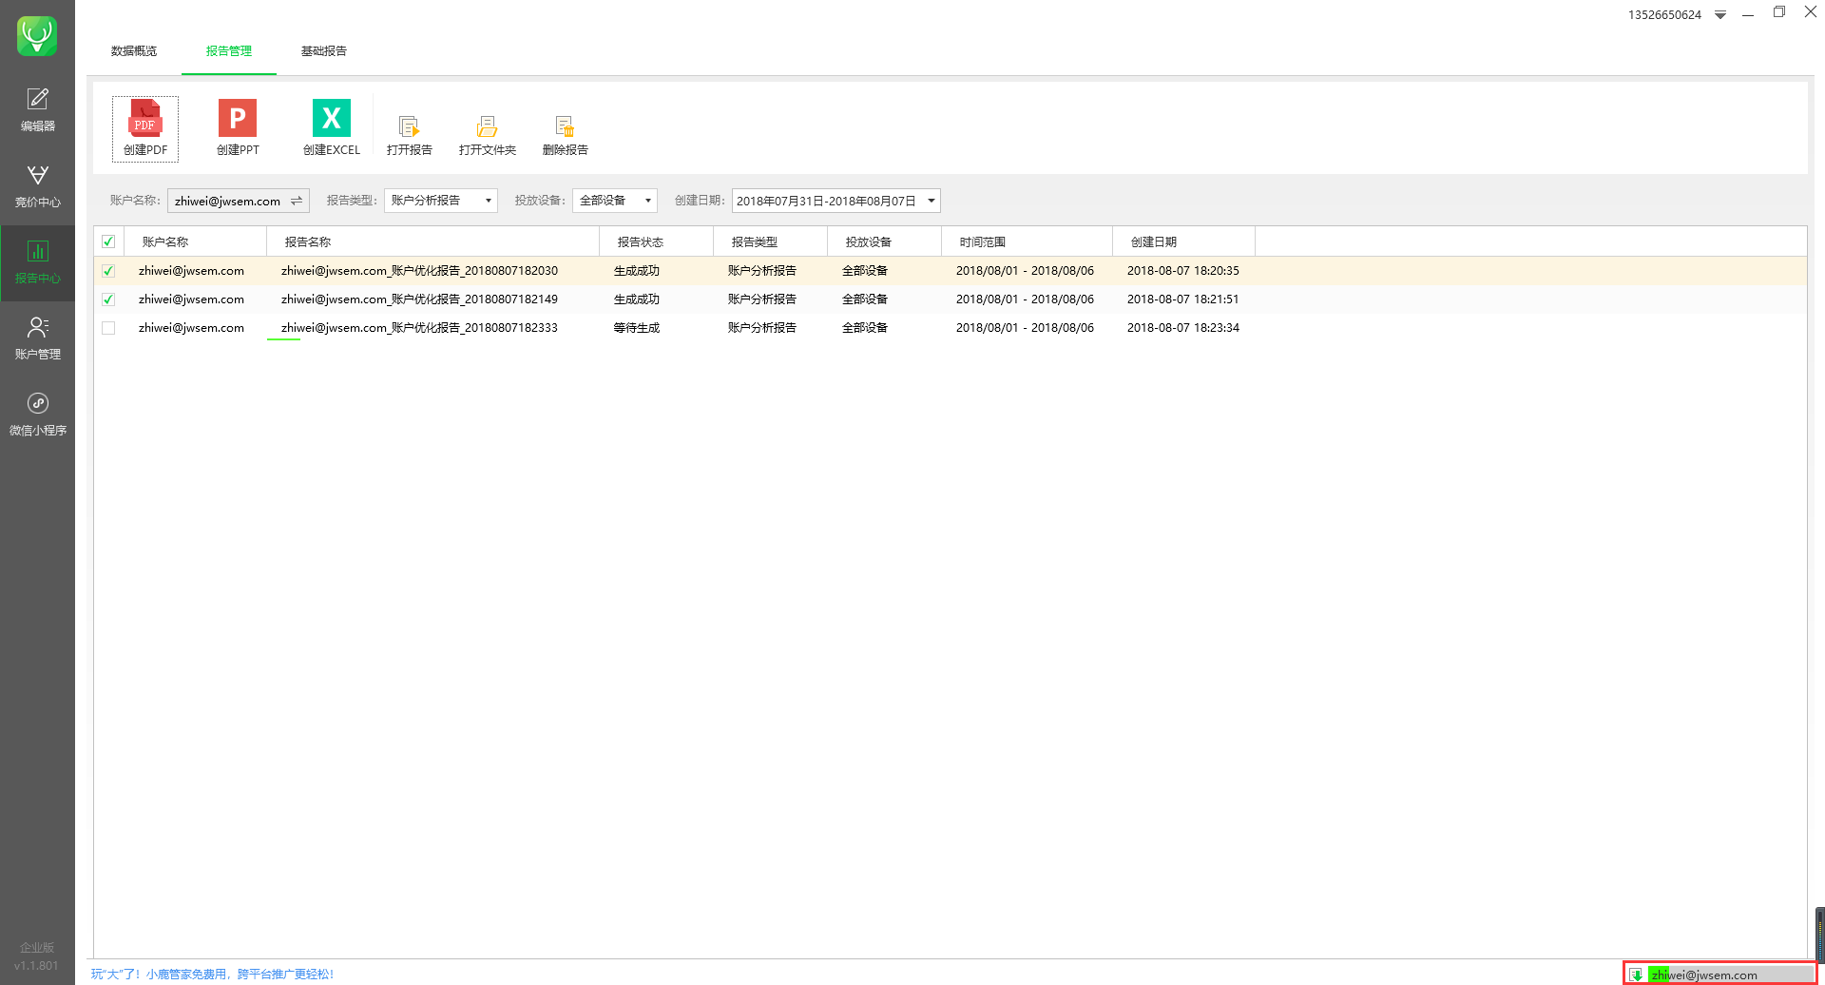Sort by 投放设备 column header
1825x985 pixels.
point(885,241)
